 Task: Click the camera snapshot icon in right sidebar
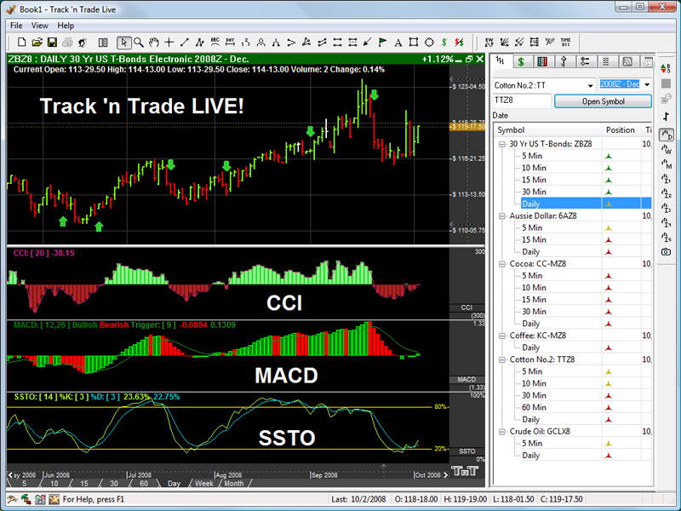666,251
